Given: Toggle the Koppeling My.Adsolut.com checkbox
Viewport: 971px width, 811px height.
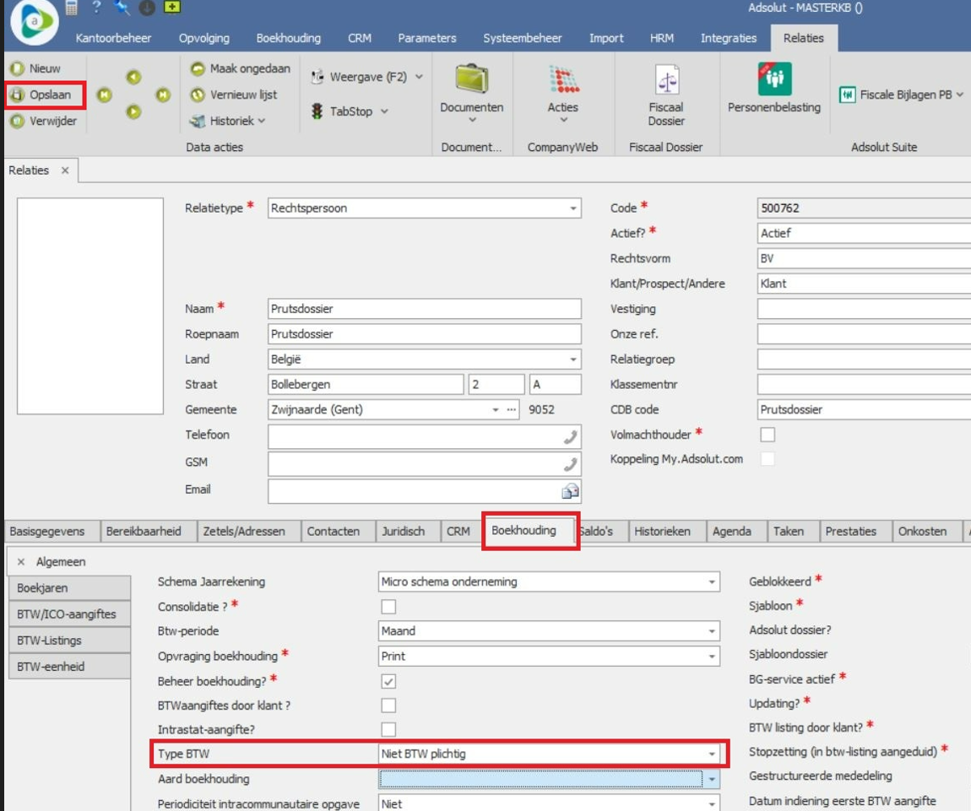Looking at the screenshot, I should 768,459.
